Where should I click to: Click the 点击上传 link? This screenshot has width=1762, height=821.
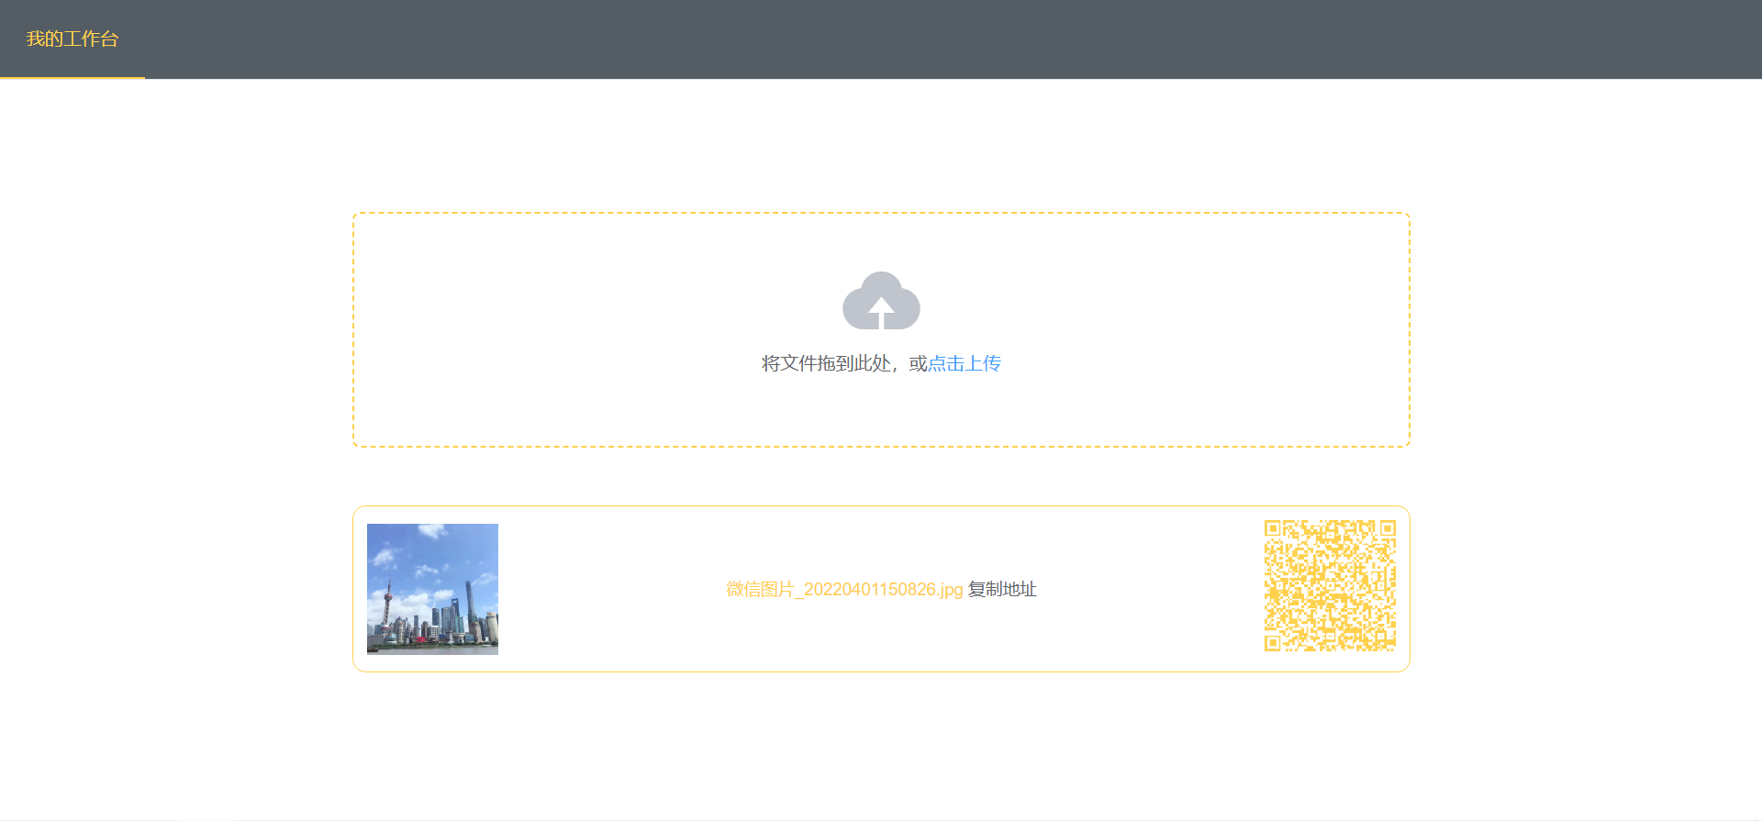click(964, 363)
